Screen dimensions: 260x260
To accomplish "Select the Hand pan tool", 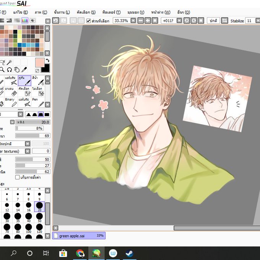I will pyautogui.click(x=17, y=70).
